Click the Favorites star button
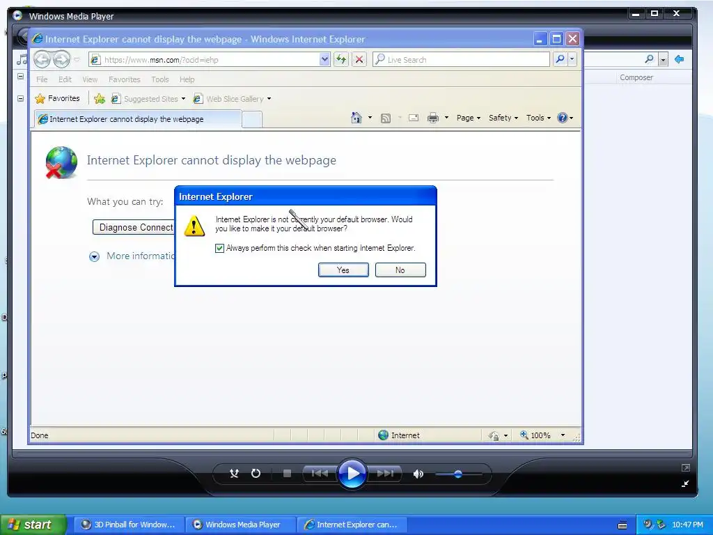This screenshot has width=713, height=535. 57,98
